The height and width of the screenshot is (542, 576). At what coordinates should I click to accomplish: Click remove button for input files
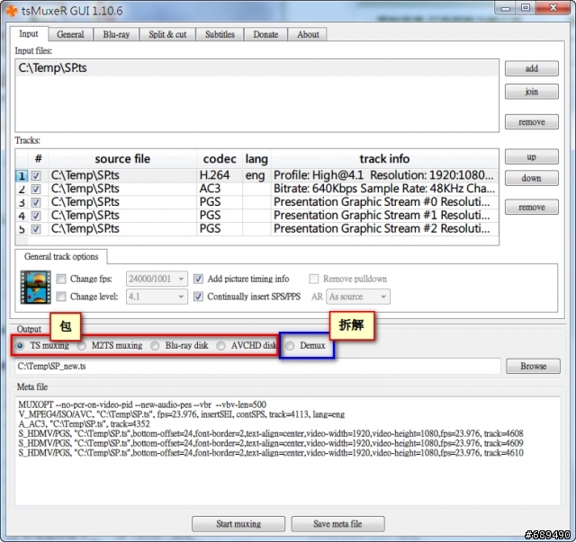[532, 122]
